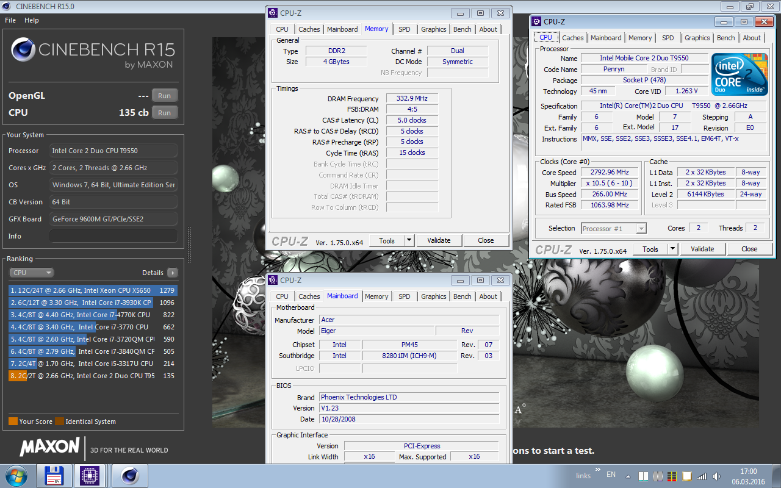Open Bench tab in CPU window

(x=725, y=38)
